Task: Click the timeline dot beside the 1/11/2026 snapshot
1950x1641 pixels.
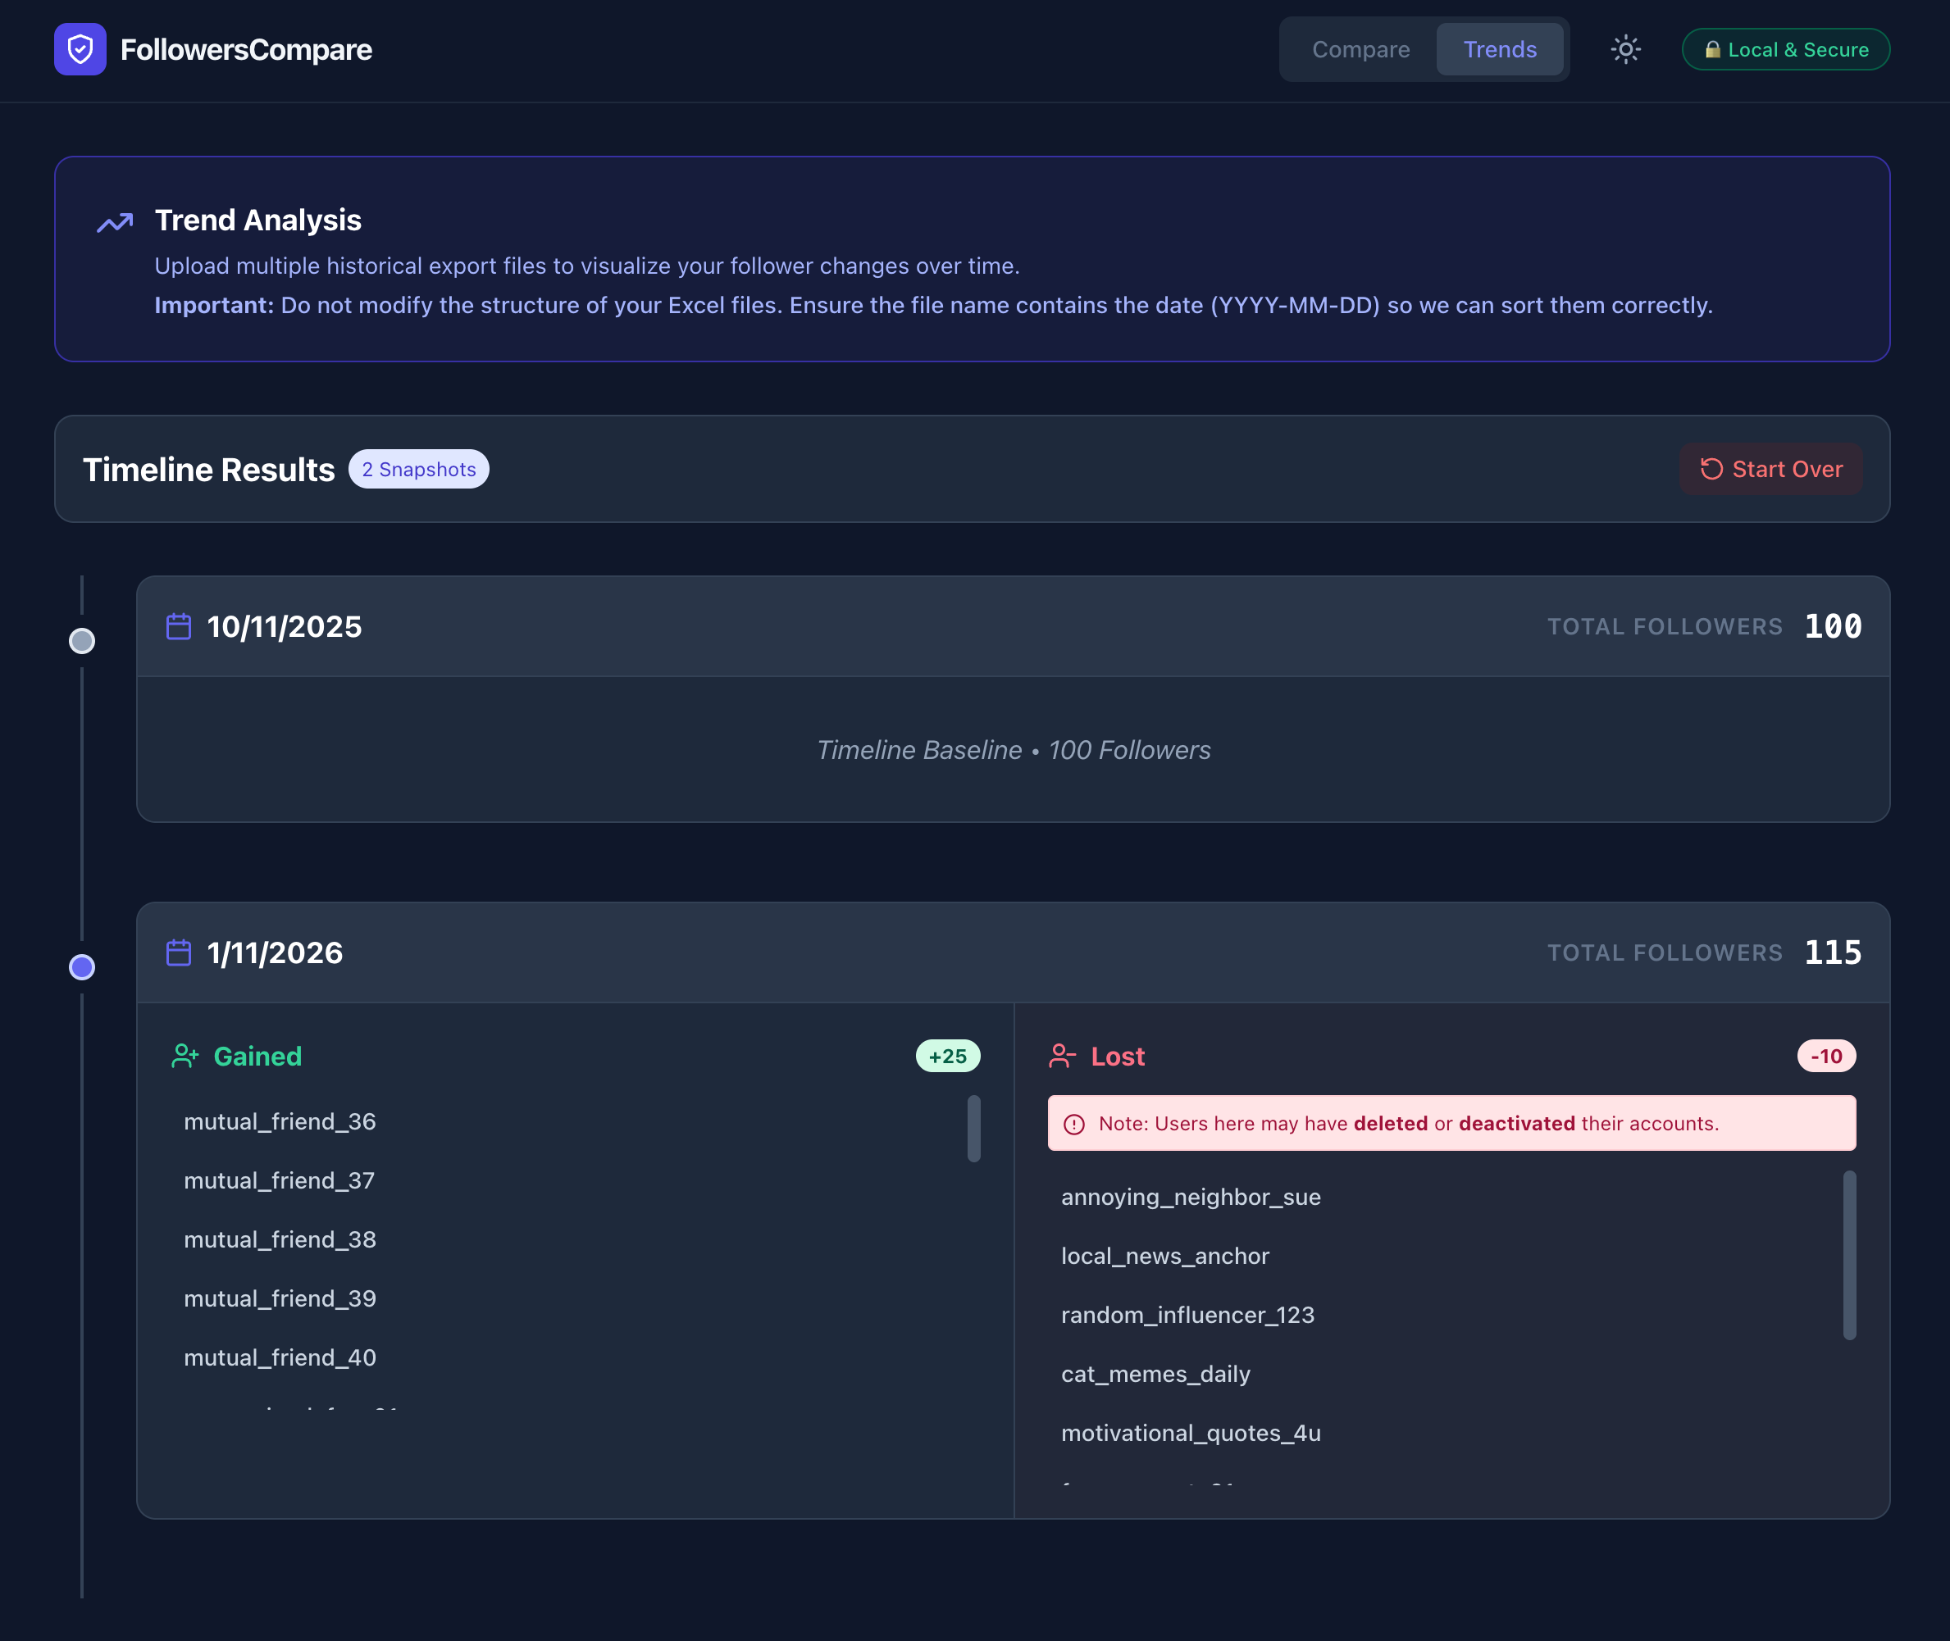Action: pos(82,967)
